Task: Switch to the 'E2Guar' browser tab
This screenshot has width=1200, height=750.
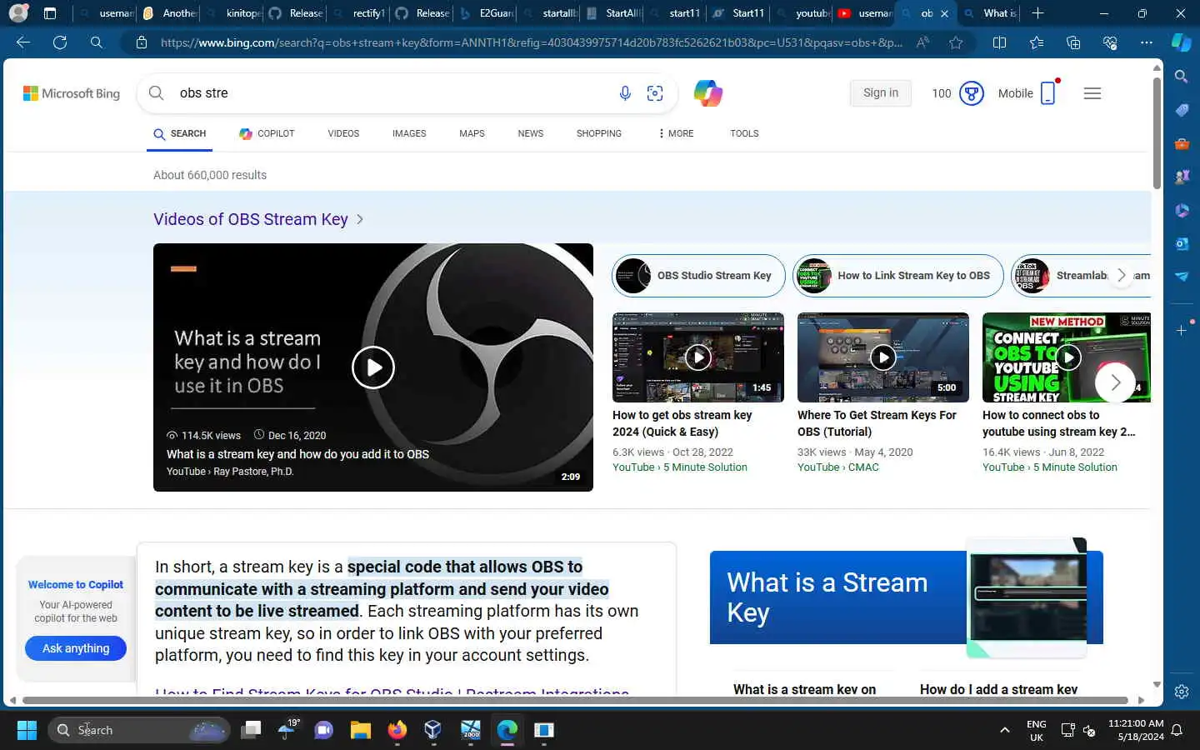Action: click(x=486, y=13)
